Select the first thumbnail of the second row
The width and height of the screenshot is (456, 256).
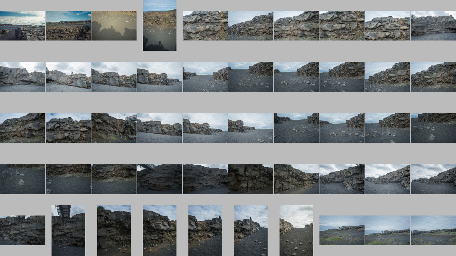click(x=23, y=77)
